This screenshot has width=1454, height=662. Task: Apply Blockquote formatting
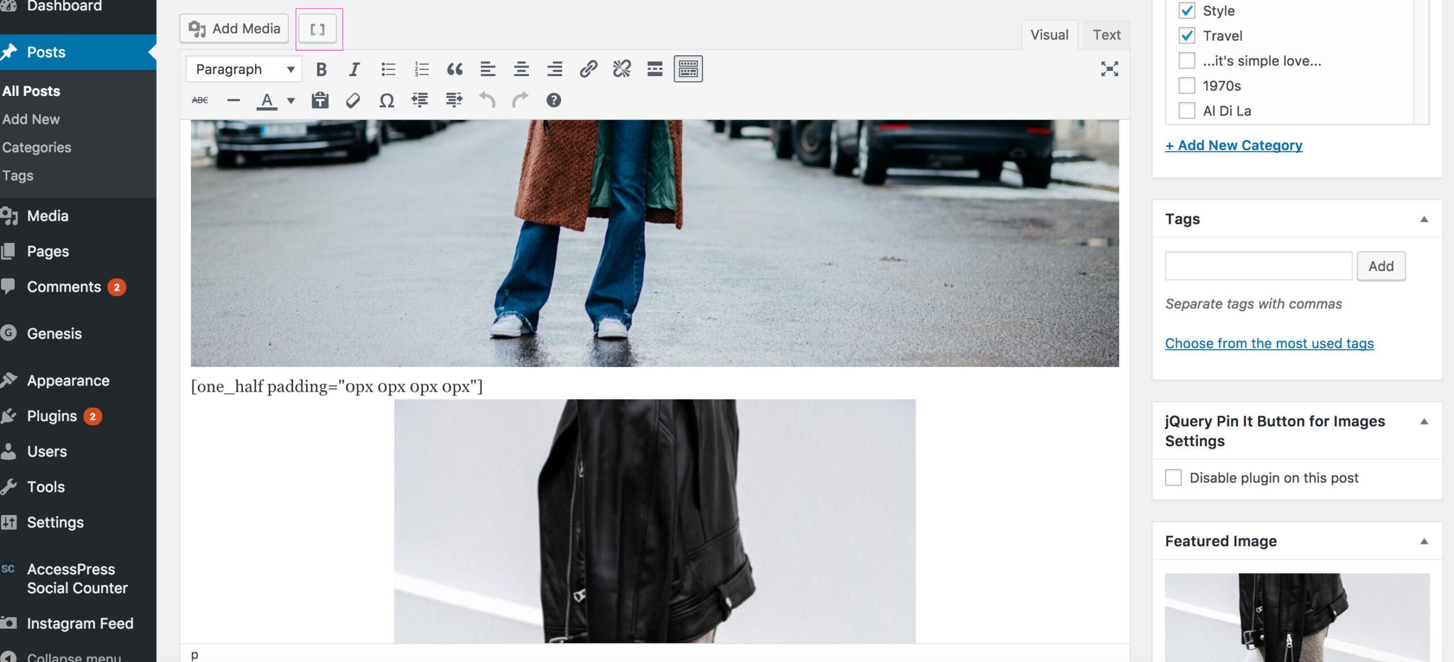[454, 69]
